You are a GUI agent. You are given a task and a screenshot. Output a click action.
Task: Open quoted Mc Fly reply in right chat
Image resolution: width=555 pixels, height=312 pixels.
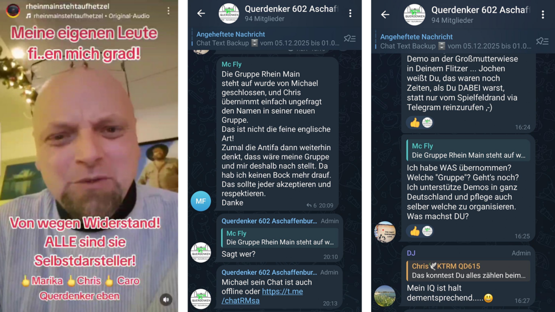(x=469, y=151)
